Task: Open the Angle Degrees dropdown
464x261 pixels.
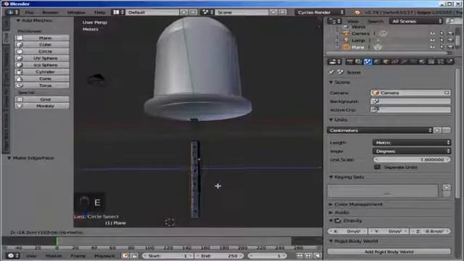Action: [412, 152]
